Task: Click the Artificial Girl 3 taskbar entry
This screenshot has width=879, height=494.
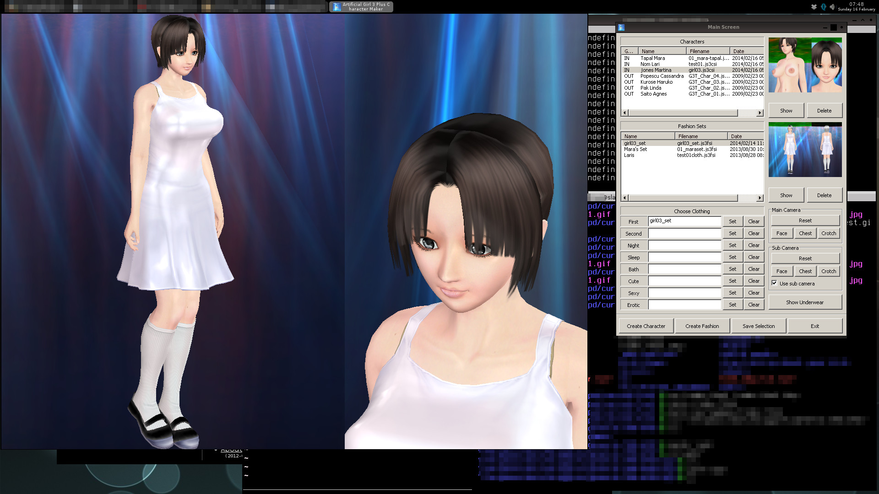Action: tap(361, 6)
